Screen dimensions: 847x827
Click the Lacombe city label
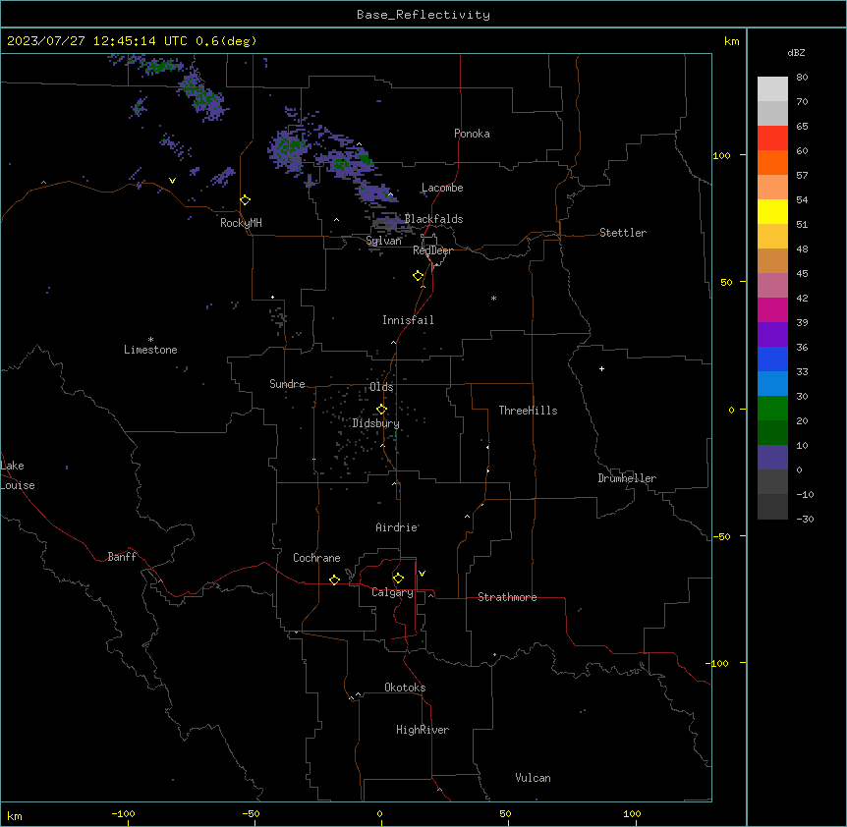(x=442, y=188)
